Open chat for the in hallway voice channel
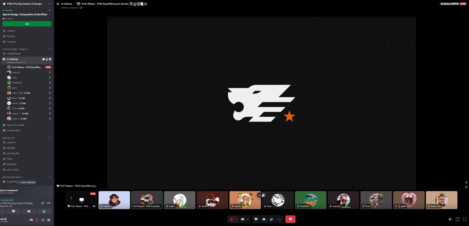The height and width of the screenshot is (226, 469). point(43,59)
